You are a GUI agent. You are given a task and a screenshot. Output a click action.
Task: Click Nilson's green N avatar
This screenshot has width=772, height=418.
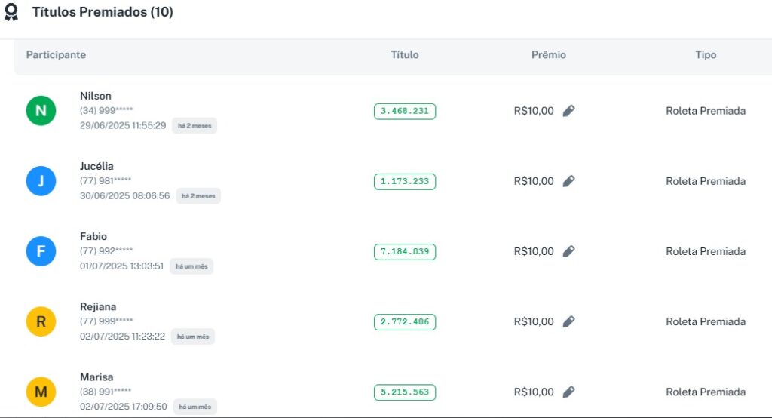41,112
